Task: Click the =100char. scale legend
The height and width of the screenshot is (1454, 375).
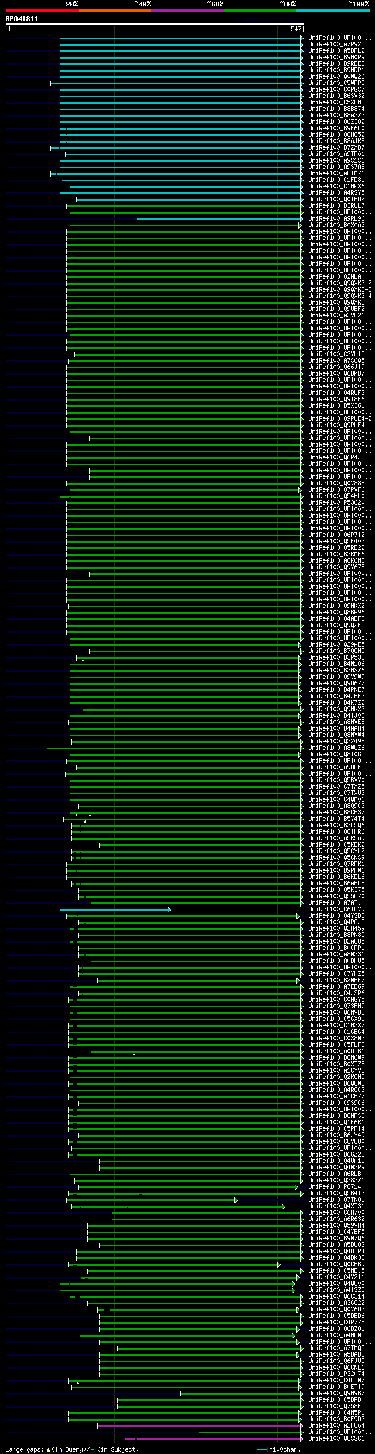Action: pyautogui.click(x=279, y=1449)
